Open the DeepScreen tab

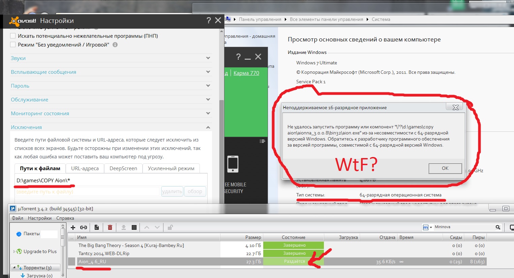tap(123, 168)
